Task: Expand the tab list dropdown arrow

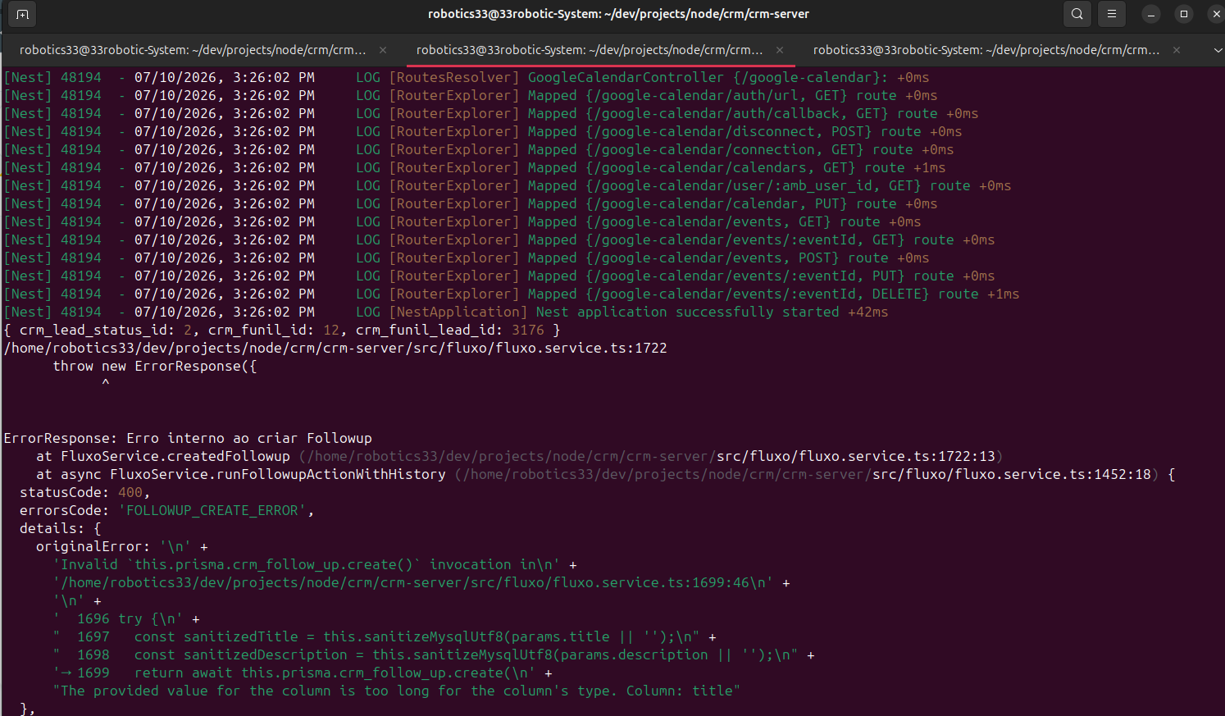Action: tap(1218, 50)
